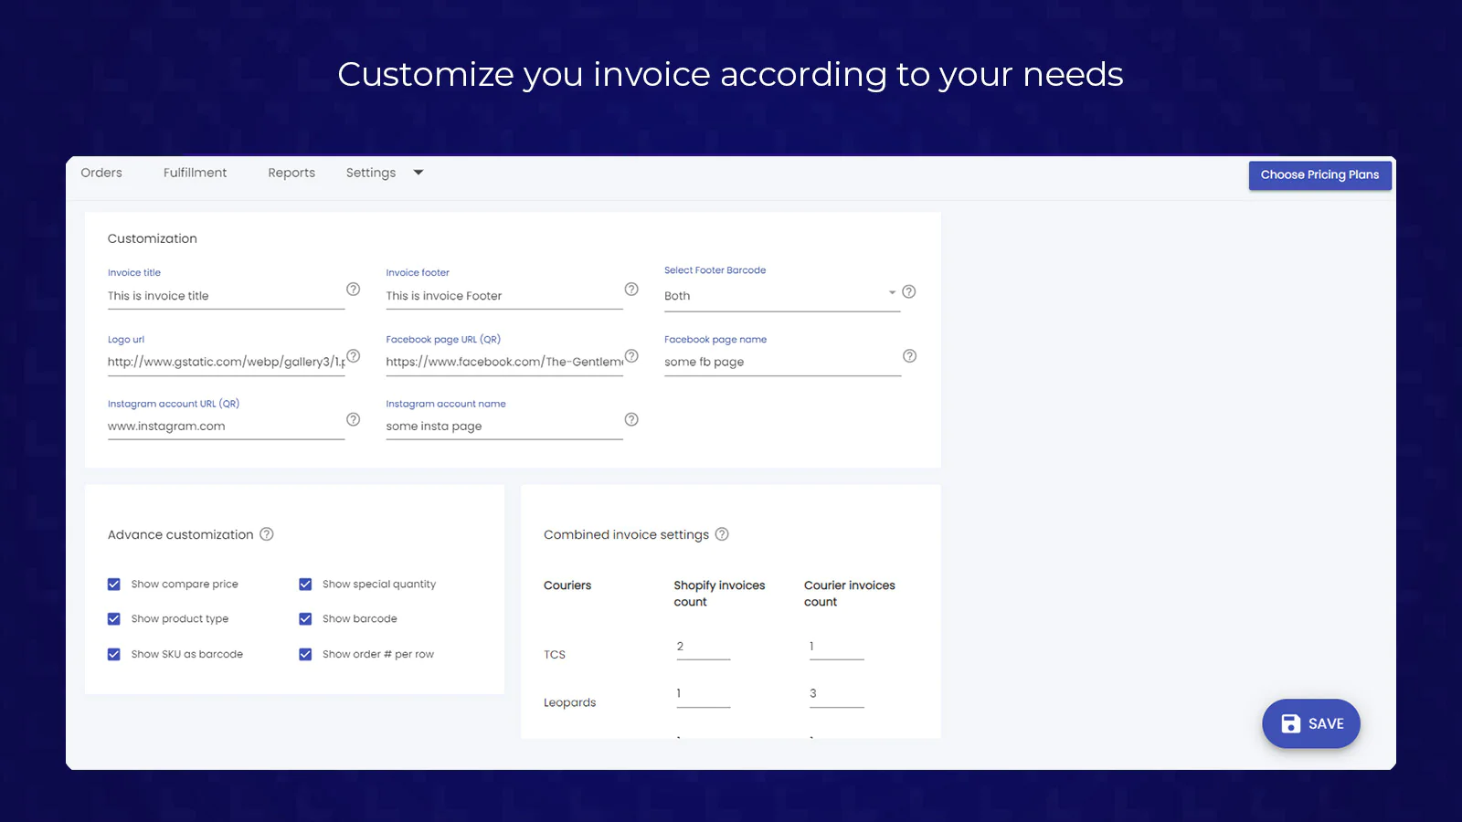Screen dimensions: 1462x822
Task: Click the Facebook page name input field
Action: click(782, 362)
